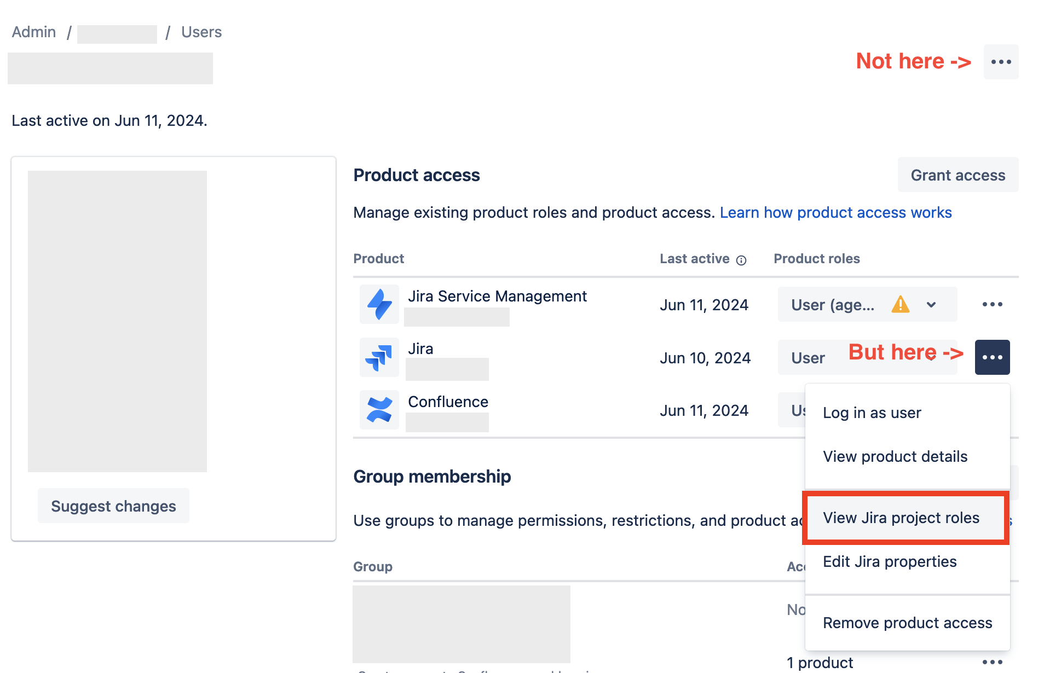
Task: Click the Confluence product icon
Action: point(379,410)
